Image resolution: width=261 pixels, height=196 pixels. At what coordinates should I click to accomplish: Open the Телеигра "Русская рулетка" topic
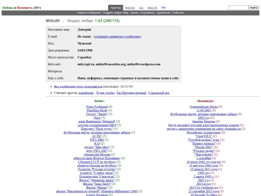point(97,169)
